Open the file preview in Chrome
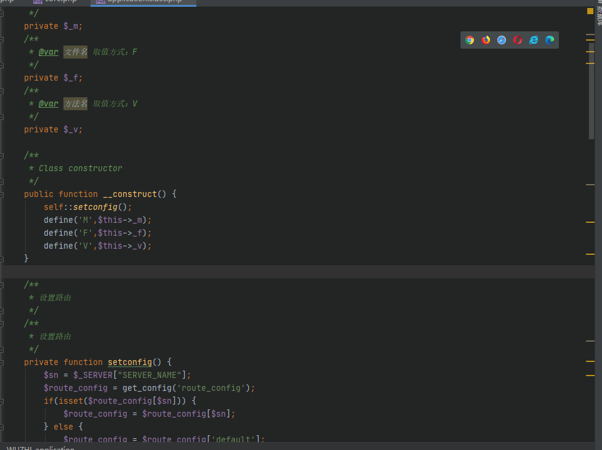Viewport: 602px width, 450px height. coord(470,40)
